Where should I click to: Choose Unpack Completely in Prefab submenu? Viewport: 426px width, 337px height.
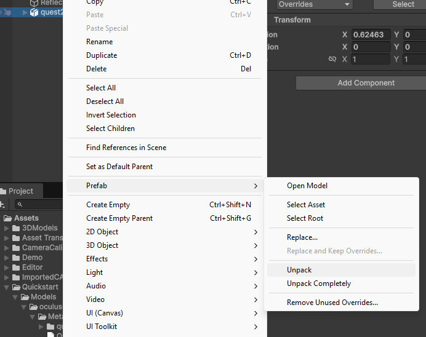click(341, 283)
